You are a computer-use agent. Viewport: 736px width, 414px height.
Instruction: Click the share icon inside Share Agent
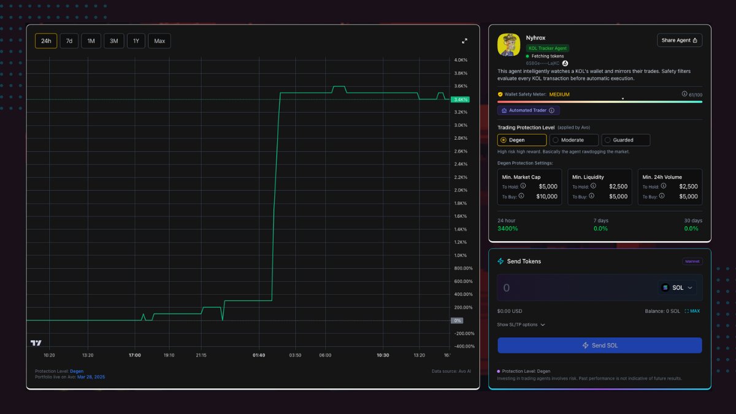click(x=696, y=39)
